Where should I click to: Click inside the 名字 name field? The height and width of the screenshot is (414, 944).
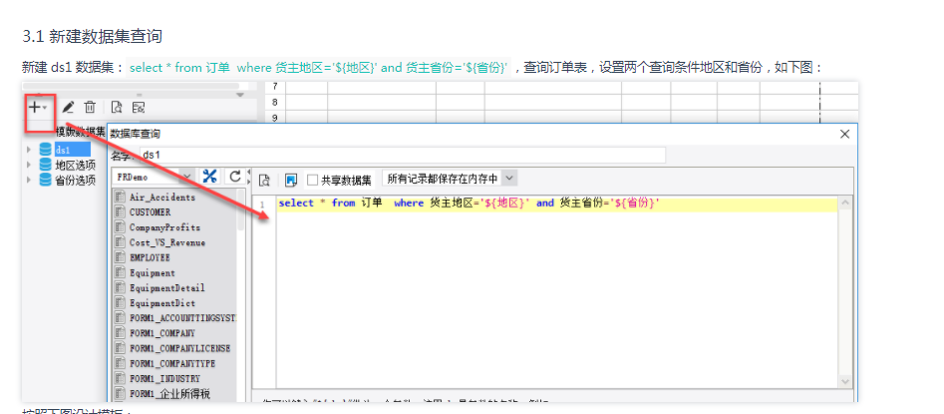(403, 155)
